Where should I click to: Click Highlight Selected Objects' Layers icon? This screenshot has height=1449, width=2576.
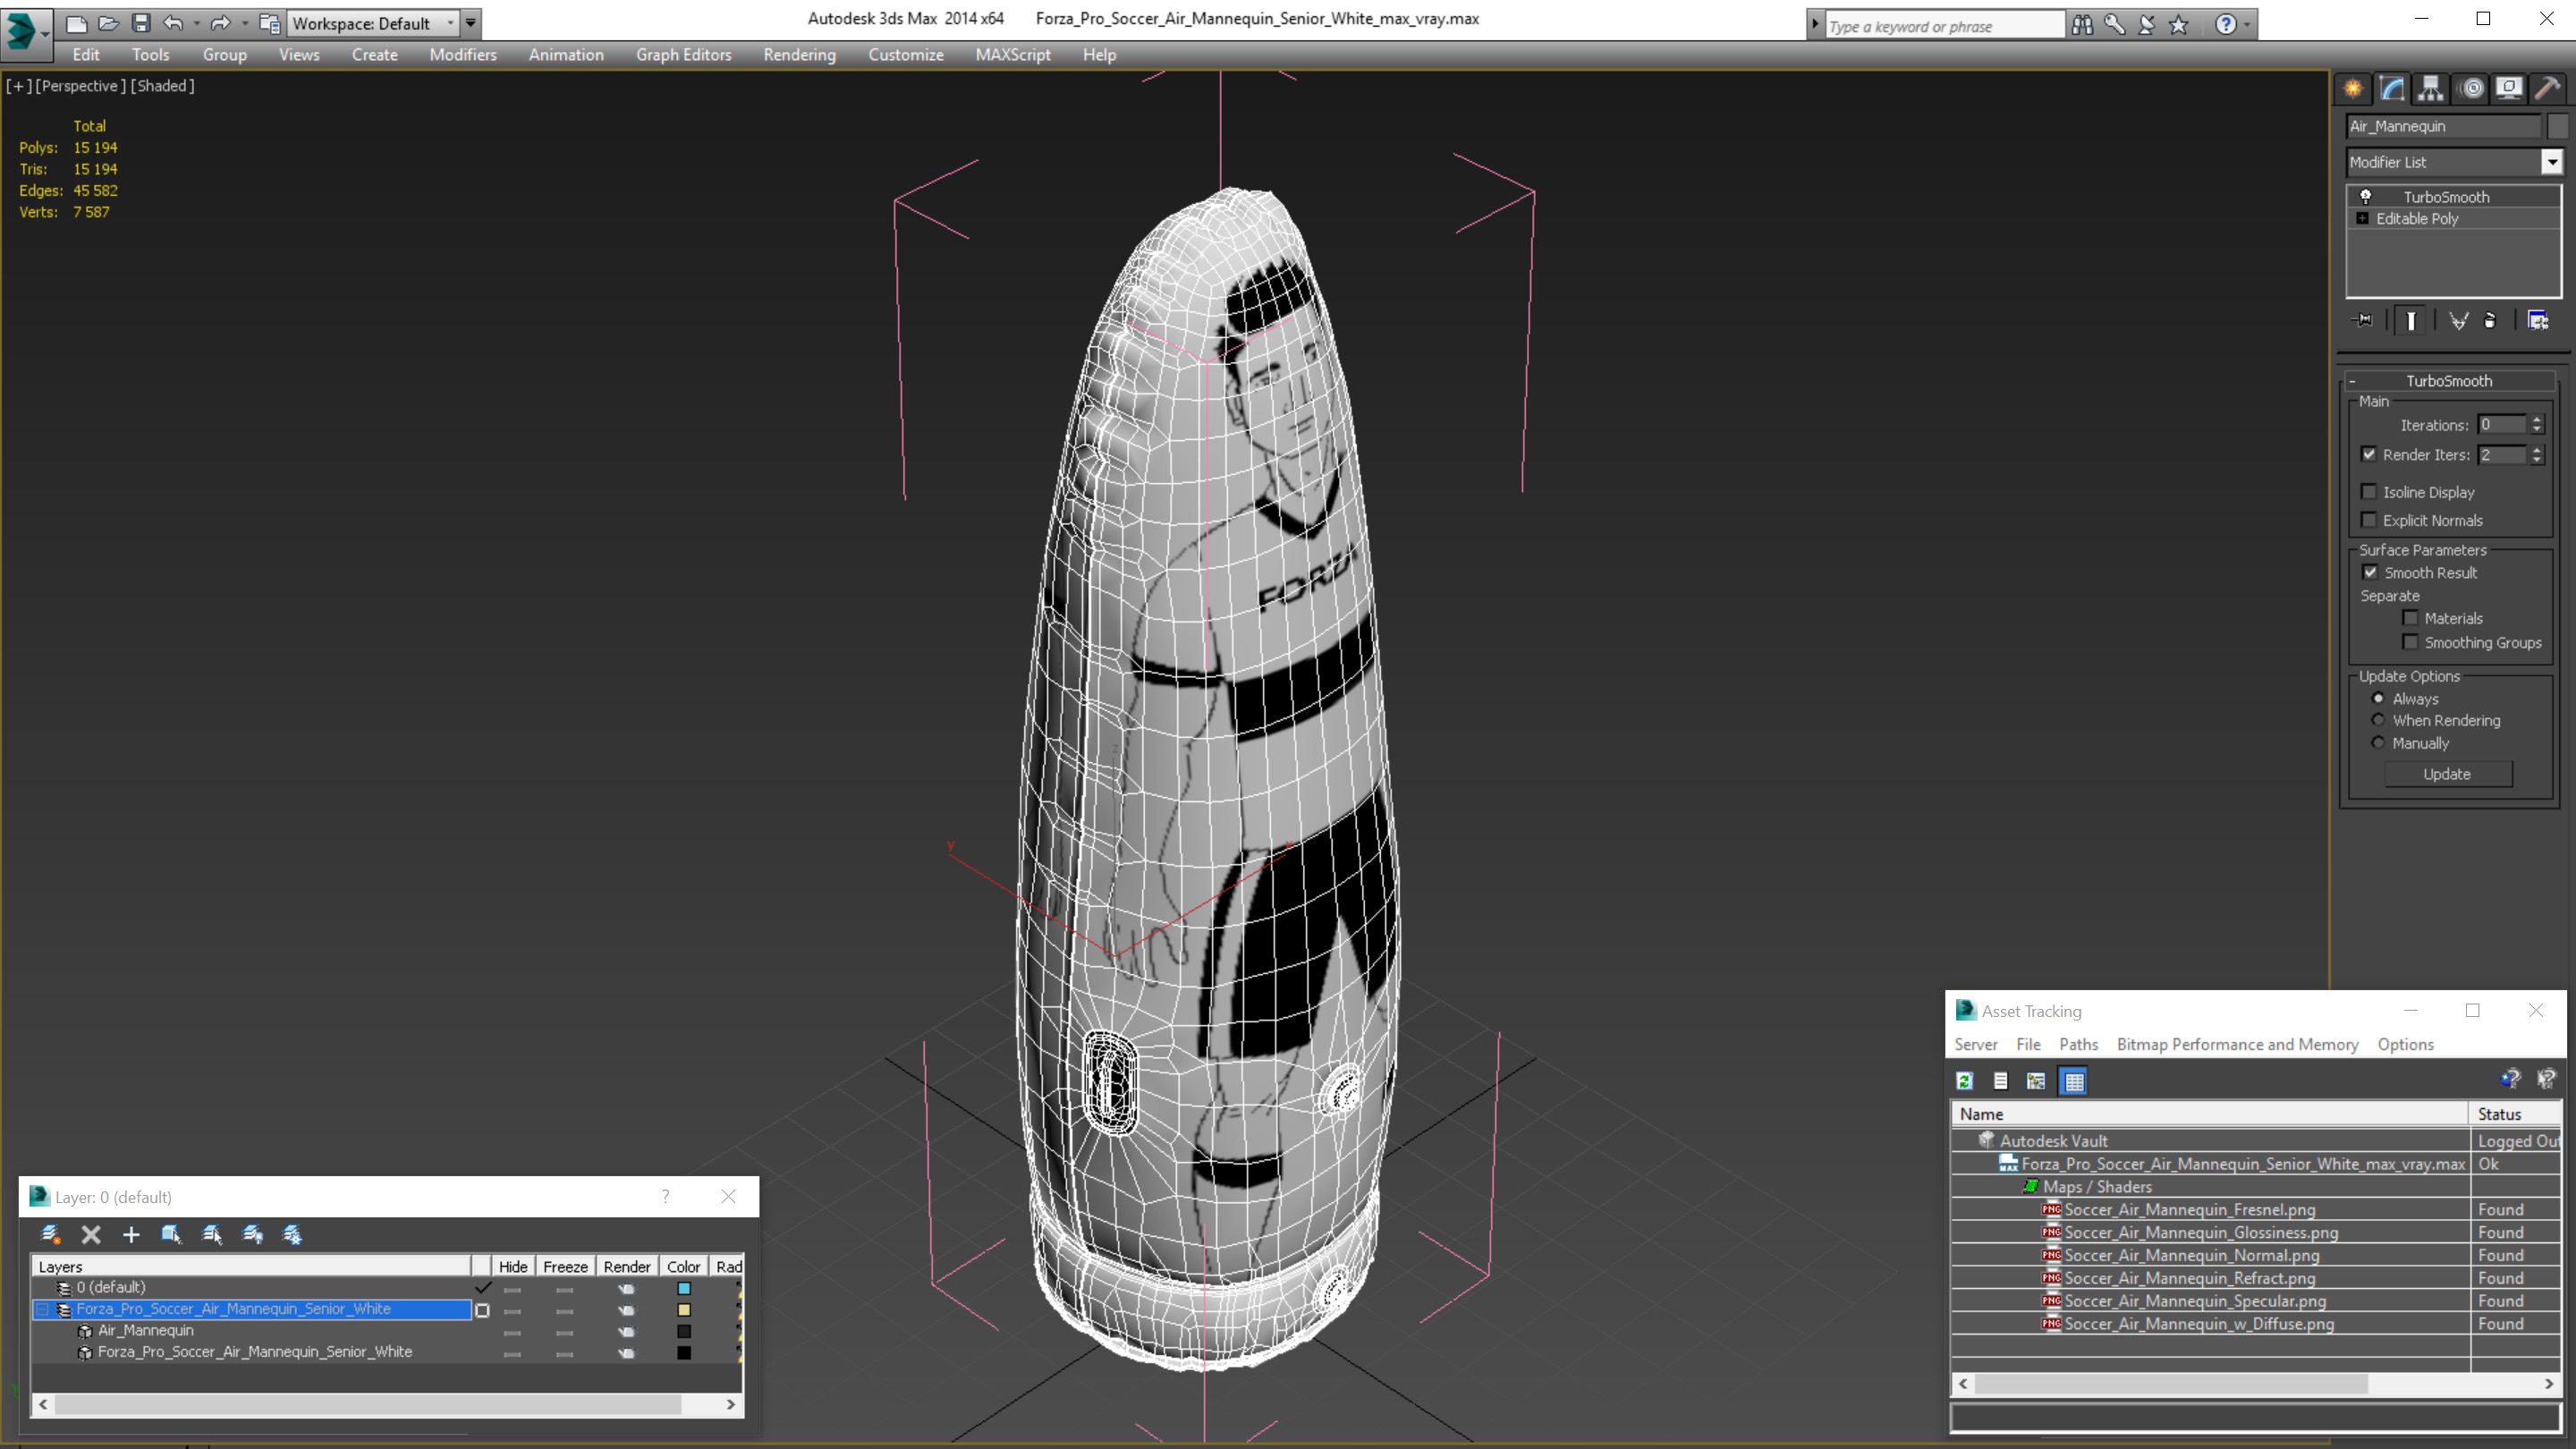212,1235
